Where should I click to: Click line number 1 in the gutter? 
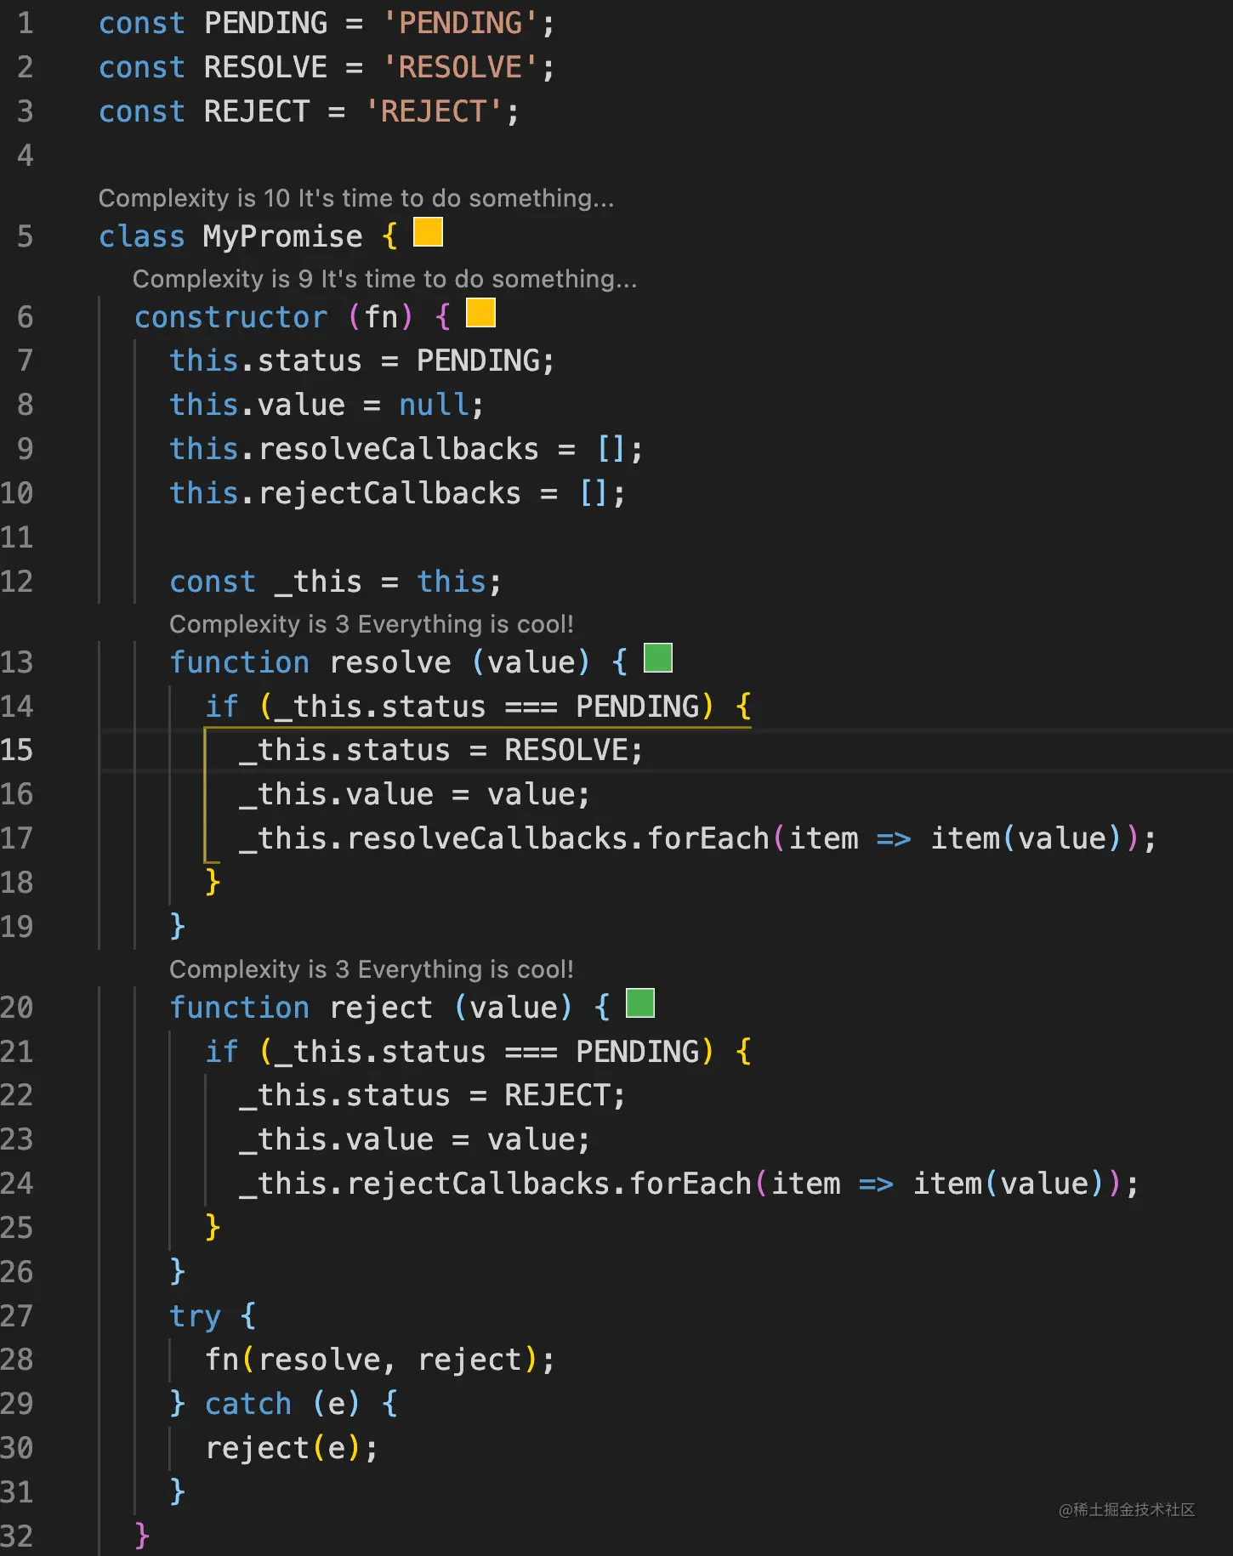(x=26, y=23)
